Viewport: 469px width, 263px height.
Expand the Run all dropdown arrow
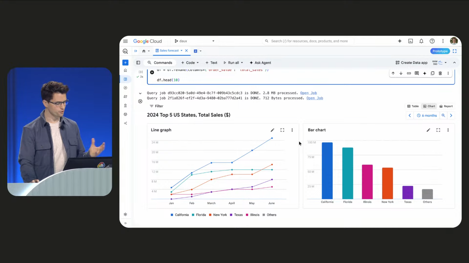click(242, 63)
